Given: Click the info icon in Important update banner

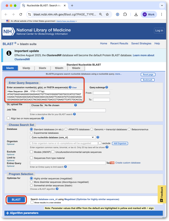Looking at the screenshot, I should (x=9, y=53).
